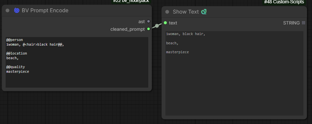Click inside the Show Text output area
The image size is (312, 124).
coord(234,73)
